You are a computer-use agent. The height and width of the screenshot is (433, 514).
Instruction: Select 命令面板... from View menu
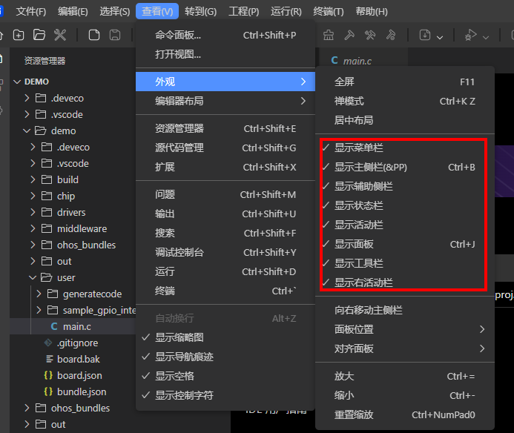[x=178, y=35]
